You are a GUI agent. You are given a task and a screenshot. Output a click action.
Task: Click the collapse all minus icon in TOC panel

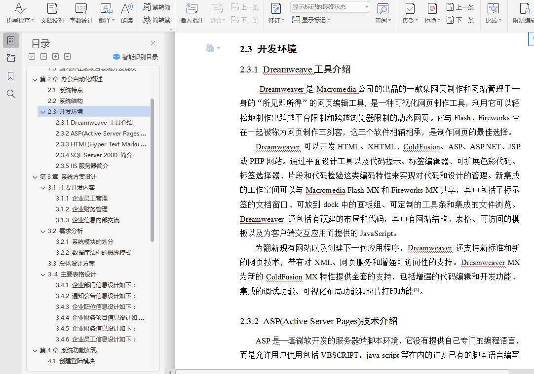tap(68, 57)
